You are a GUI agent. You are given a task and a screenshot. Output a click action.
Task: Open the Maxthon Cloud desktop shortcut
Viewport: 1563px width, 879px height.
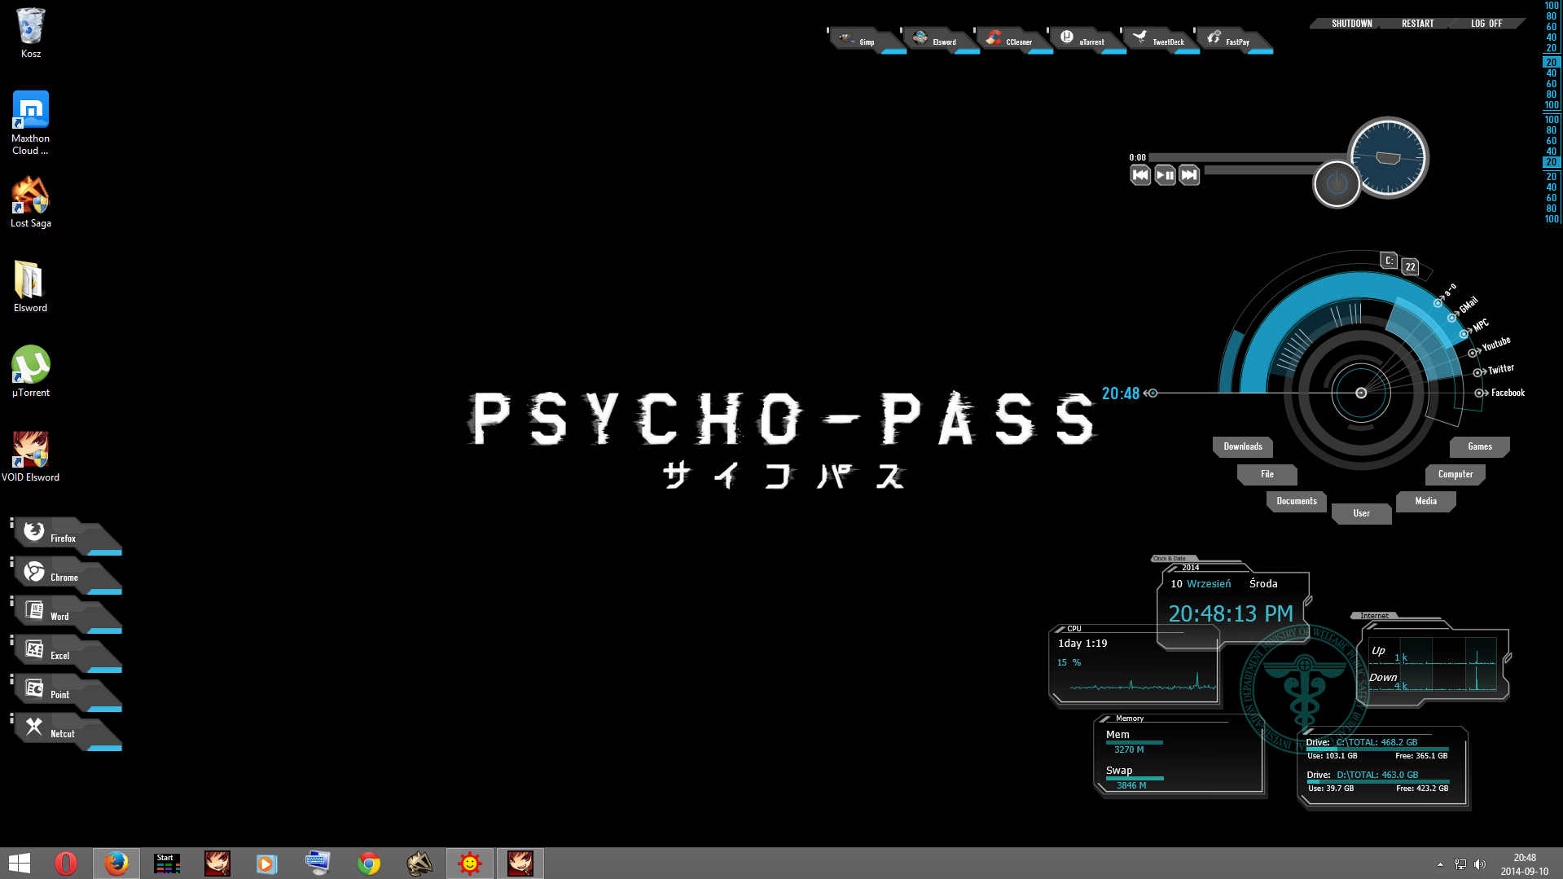tap(30, 123)
